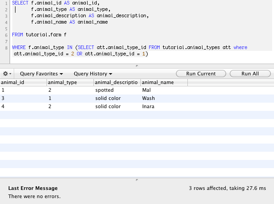Select animal_type 2 cell in Mal row
Viewport: 274px width, 204px height.
pyautogui.click(x=70, y=90)
